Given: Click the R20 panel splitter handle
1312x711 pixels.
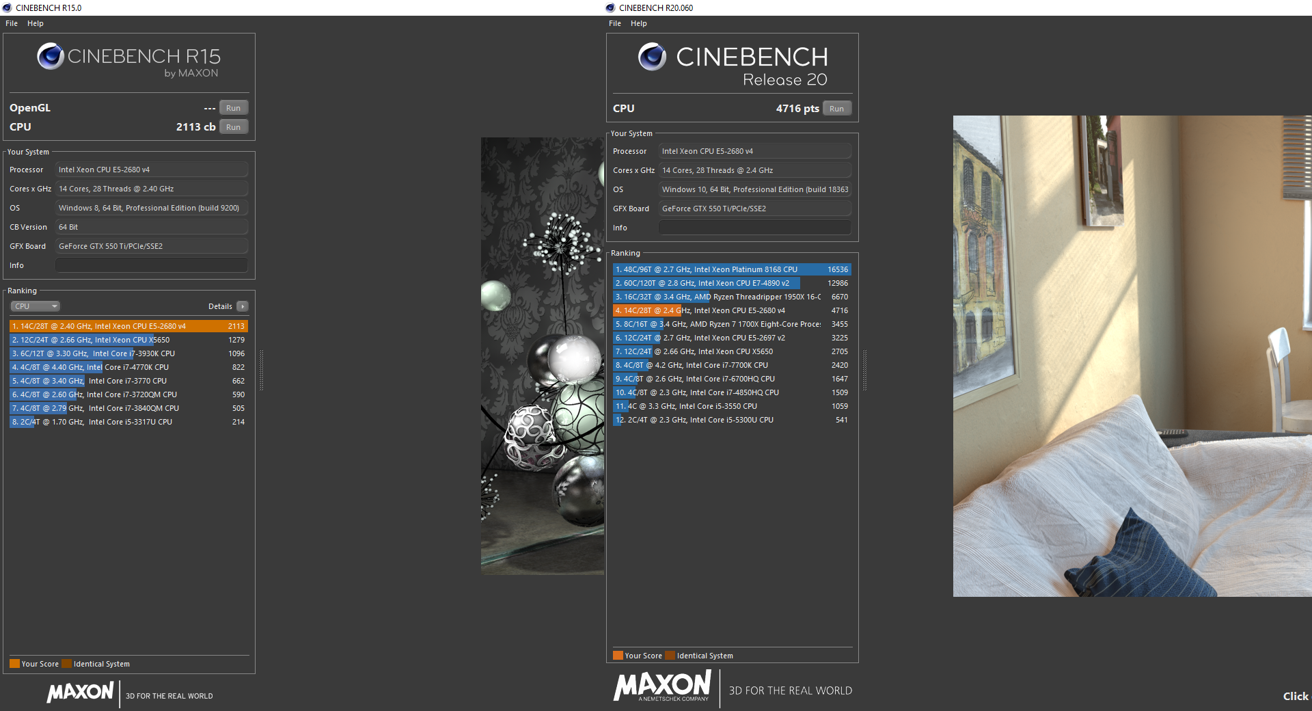Looking at the screenshot, I should 864,370.
